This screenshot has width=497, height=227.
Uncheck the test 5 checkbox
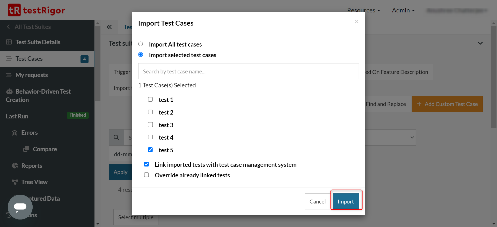click(x=150, y=150)
